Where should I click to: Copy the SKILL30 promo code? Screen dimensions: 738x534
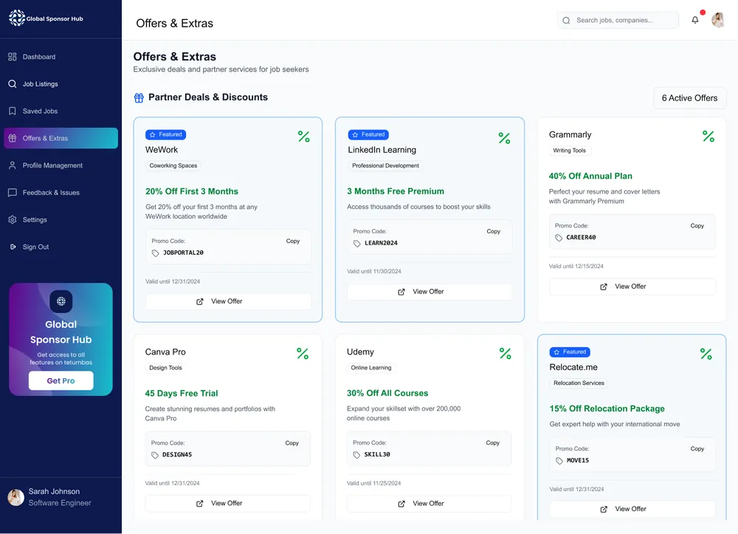(x=493, y=442)
